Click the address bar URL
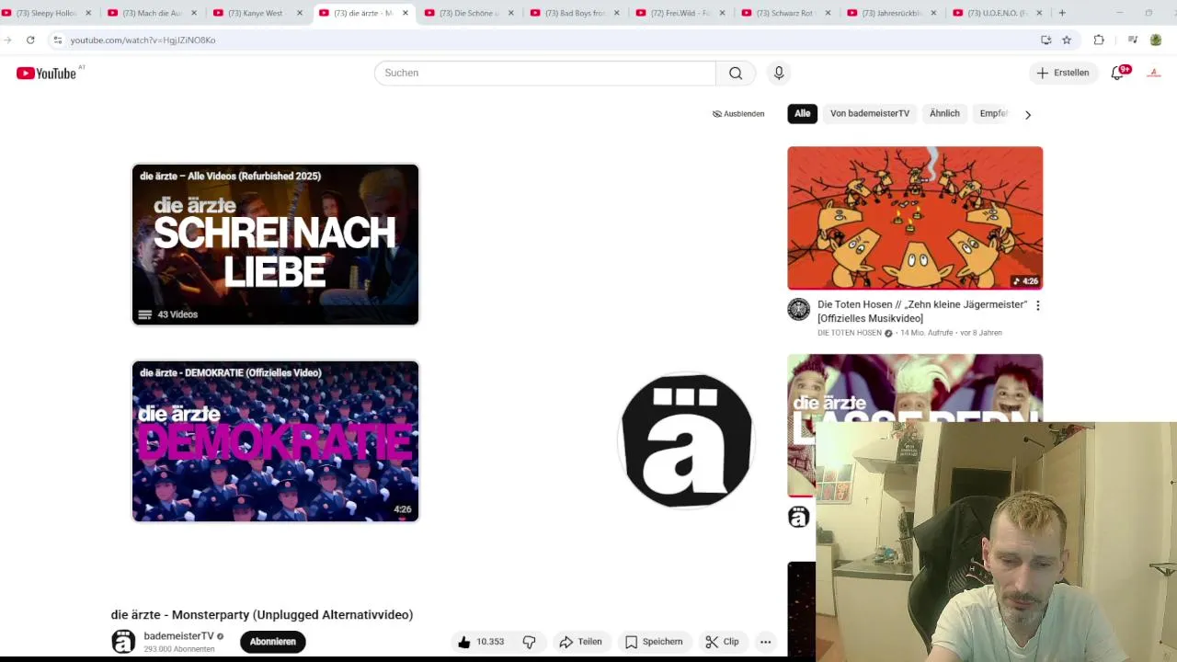This screenshot has height=662, width=1177. point(143,40)
